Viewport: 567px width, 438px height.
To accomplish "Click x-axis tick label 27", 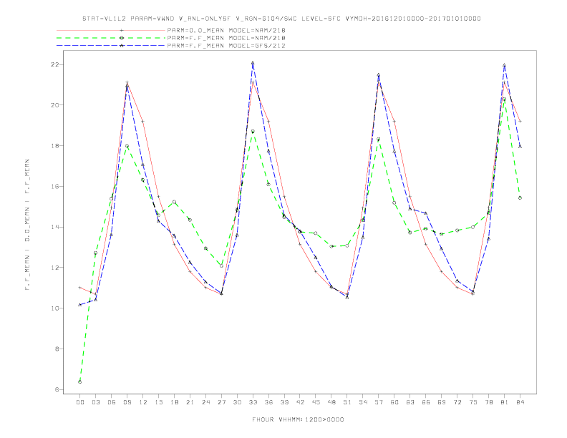I will coord(221,402).
